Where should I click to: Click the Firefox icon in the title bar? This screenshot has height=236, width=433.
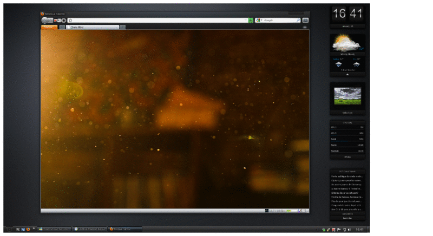[42, 14]
